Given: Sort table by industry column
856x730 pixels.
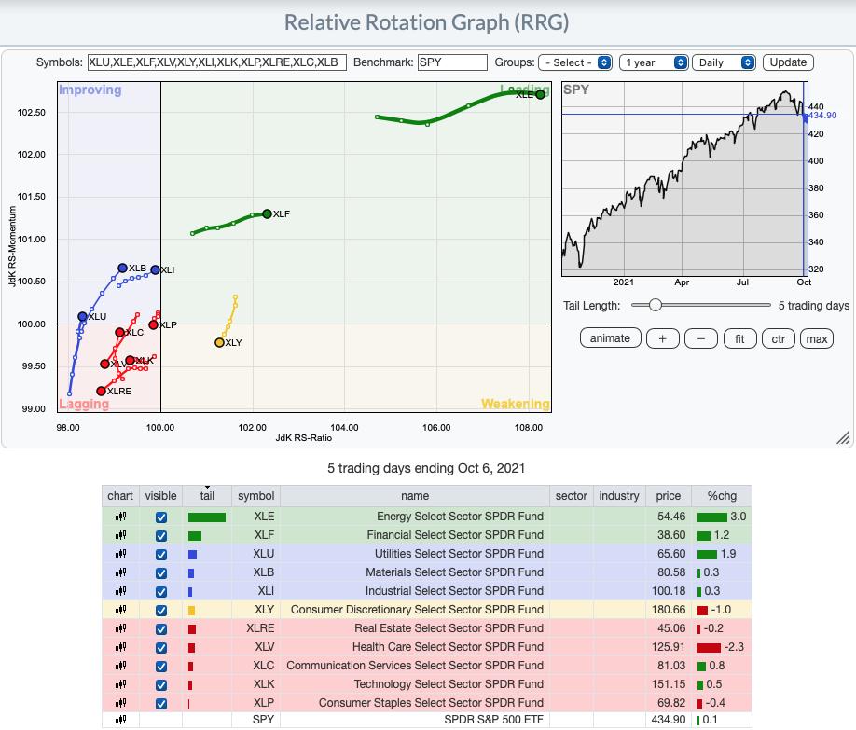Looking at the screenshot, I should [x=619, y=496].
